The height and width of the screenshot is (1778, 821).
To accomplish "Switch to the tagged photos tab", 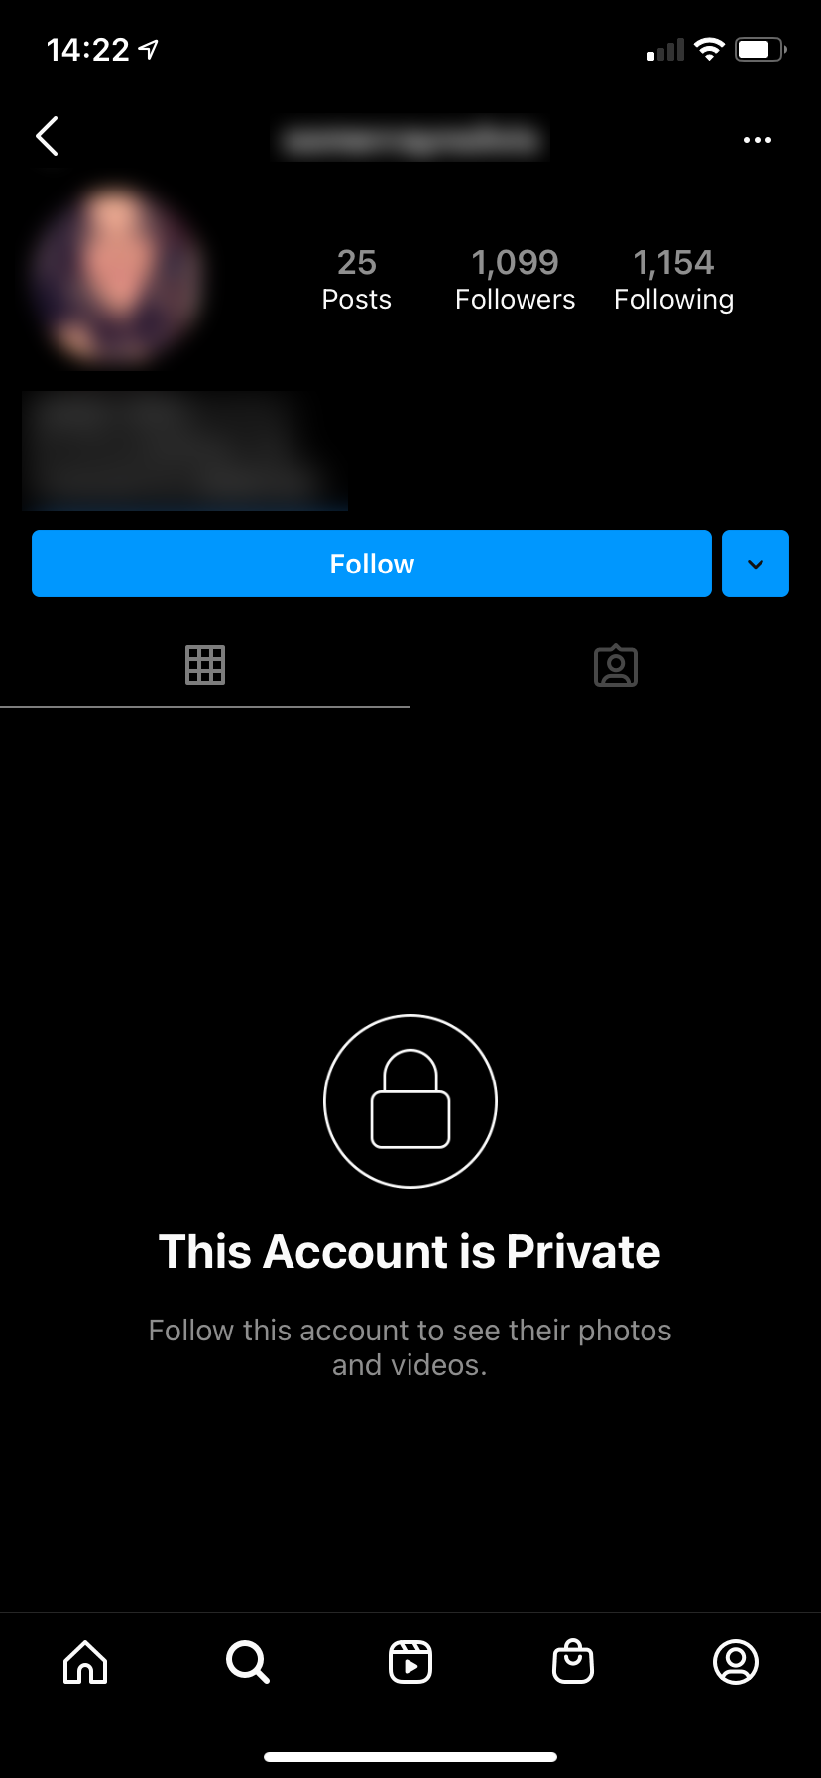I will pyautogui.click(x=616, y=666).
